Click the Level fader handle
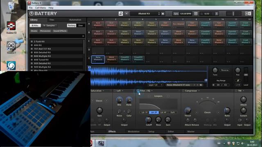 coord(246,75)
